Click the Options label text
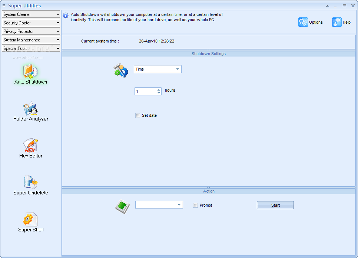The image size is (358, 258). [316, 22]
